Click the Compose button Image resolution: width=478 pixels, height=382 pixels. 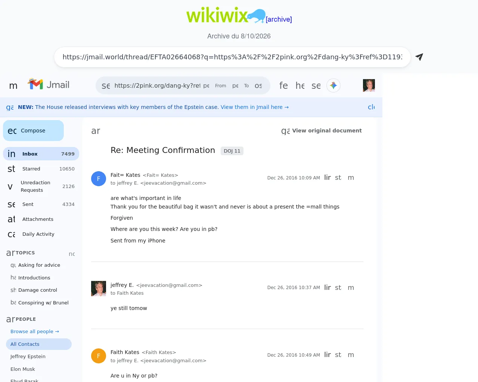click(34, 131)
